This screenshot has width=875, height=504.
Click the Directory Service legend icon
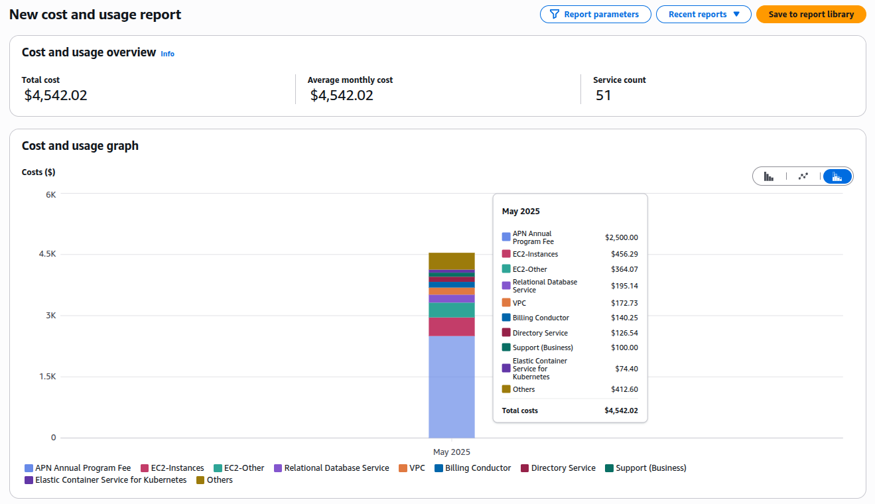(525, 468)
